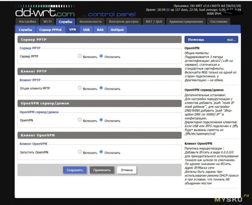Select Отключить for Сервер PPTP
This screenshot has width=252, height=205.
(101, 56)
